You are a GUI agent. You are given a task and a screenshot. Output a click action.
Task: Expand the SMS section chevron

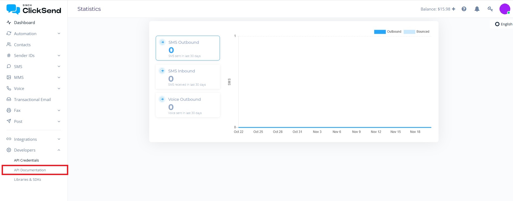tap(59, 66)
